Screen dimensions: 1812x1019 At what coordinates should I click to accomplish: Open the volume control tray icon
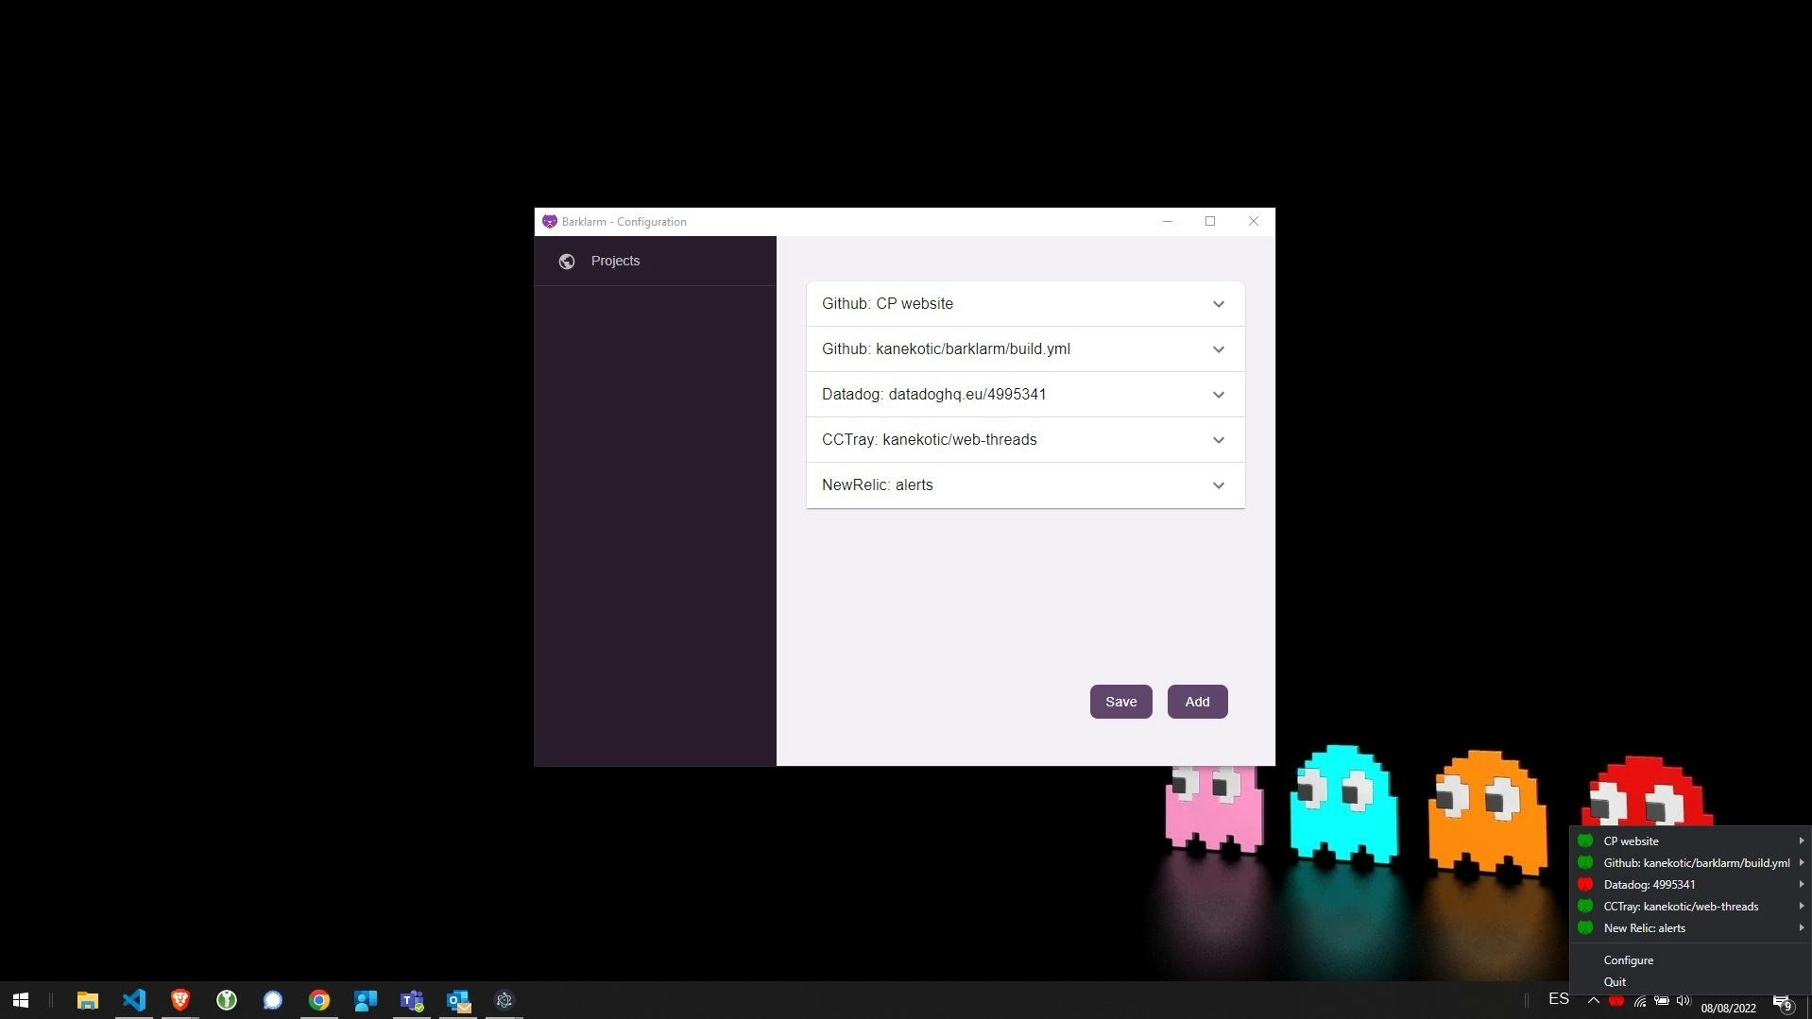pos(1684,1001)
